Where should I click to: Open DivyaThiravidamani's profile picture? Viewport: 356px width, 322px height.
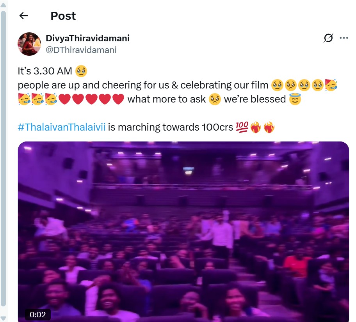tap(29, 44)
